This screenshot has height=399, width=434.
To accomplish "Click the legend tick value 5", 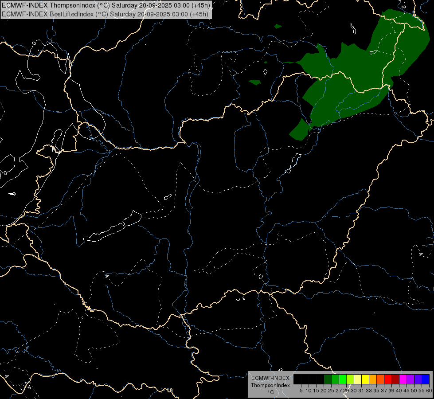I will [x=301, y=391].
